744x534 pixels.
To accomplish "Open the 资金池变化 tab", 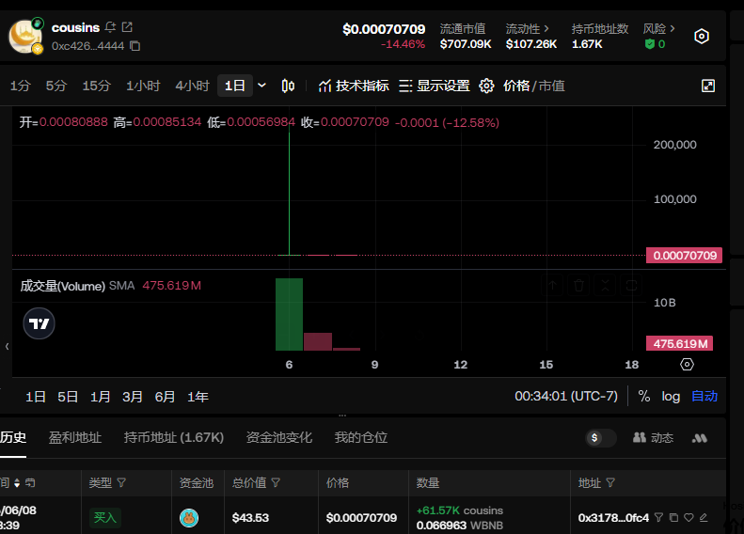I will (279, 437).
